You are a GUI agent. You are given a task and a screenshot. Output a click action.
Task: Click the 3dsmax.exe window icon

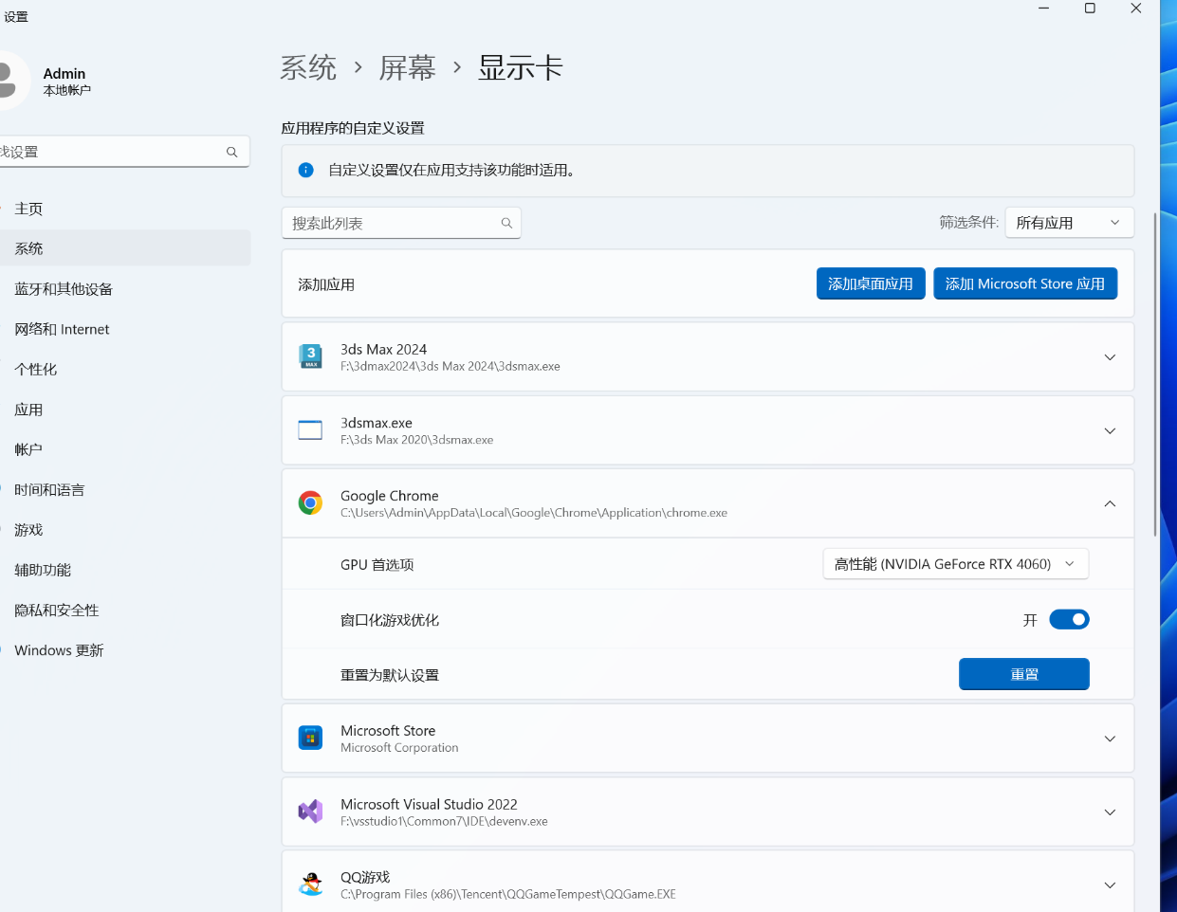coord(310,430)
